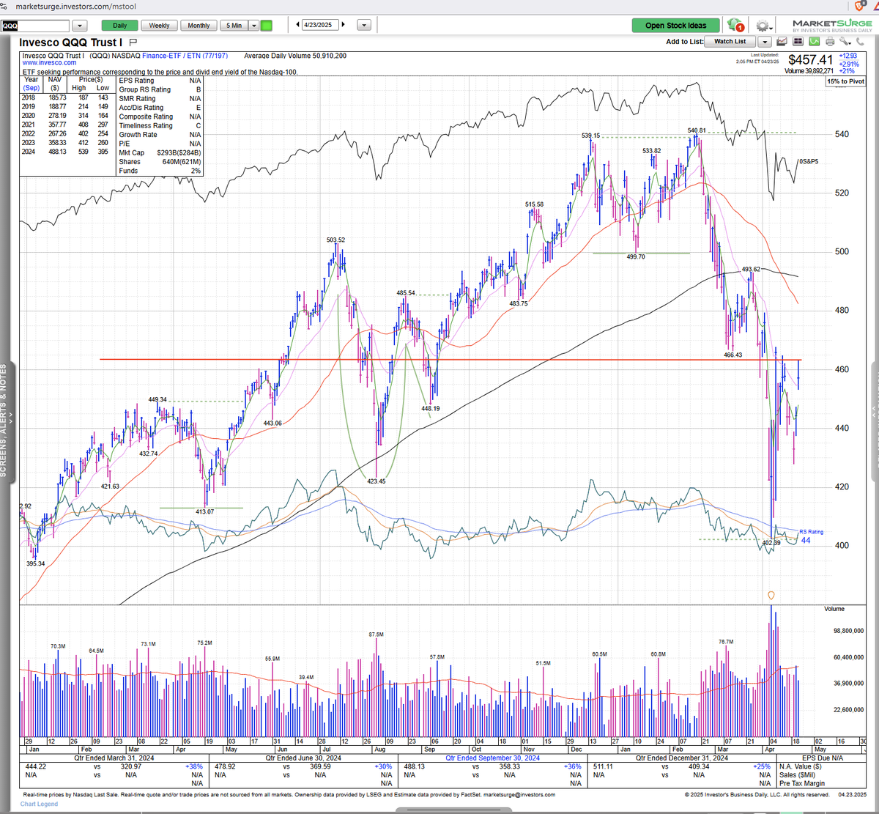Open the wrench tools menu

[x=844, y=41]
